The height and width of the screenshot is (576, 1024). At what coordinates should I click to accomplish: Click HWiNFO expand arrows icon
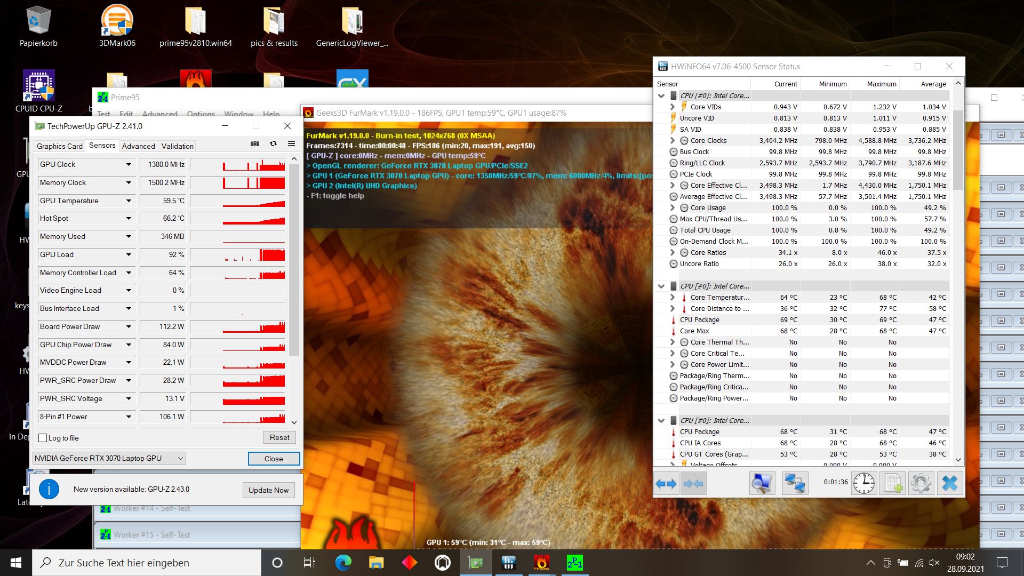coord(666,484)
